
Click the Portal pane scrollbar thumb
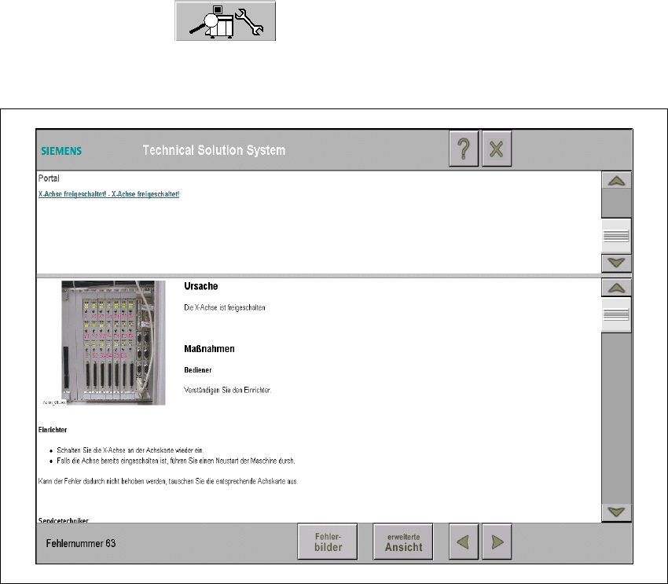point(616,236)
